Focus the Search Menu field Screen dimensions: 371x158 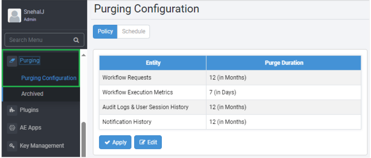[44, 40]
